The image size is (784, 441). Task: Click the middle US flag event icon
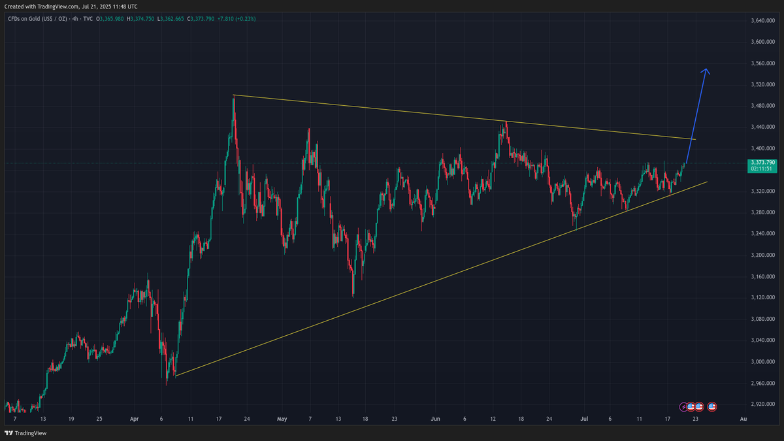click(x=698, y=406)
